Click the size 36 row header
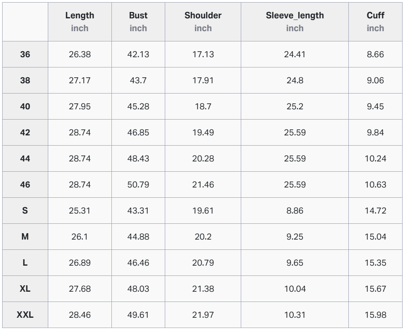This screenshot has width=406, height=331. (25, 54)
